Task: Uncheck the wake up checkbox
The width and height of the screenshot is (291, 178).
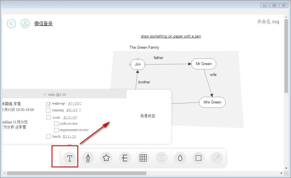Action: tap(48, 104)
